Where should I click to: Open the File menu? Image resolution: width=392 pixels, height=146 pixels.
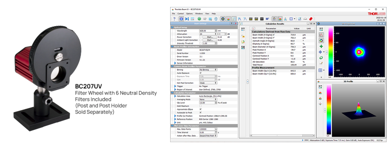point(173,13)
